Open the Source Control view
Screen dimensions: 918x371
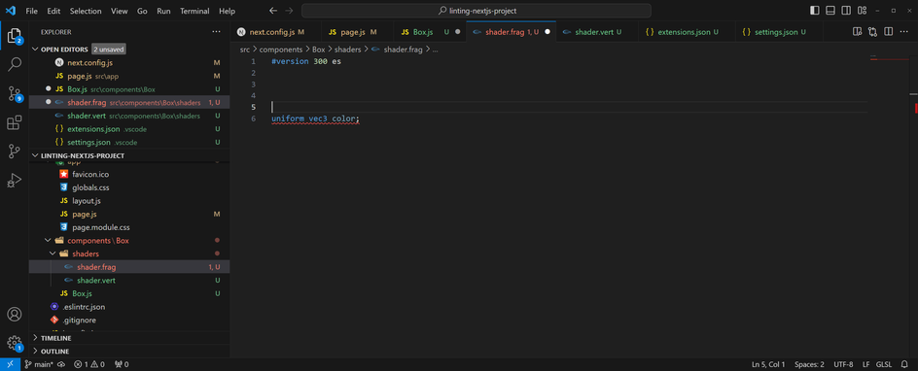[x=14, y=93]
